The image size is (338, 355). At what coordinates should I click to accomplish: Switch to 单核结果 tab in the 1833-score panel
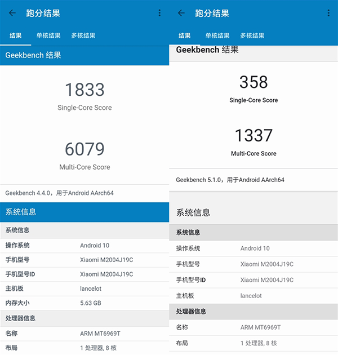pyautogui.click(x=48, y=35)
